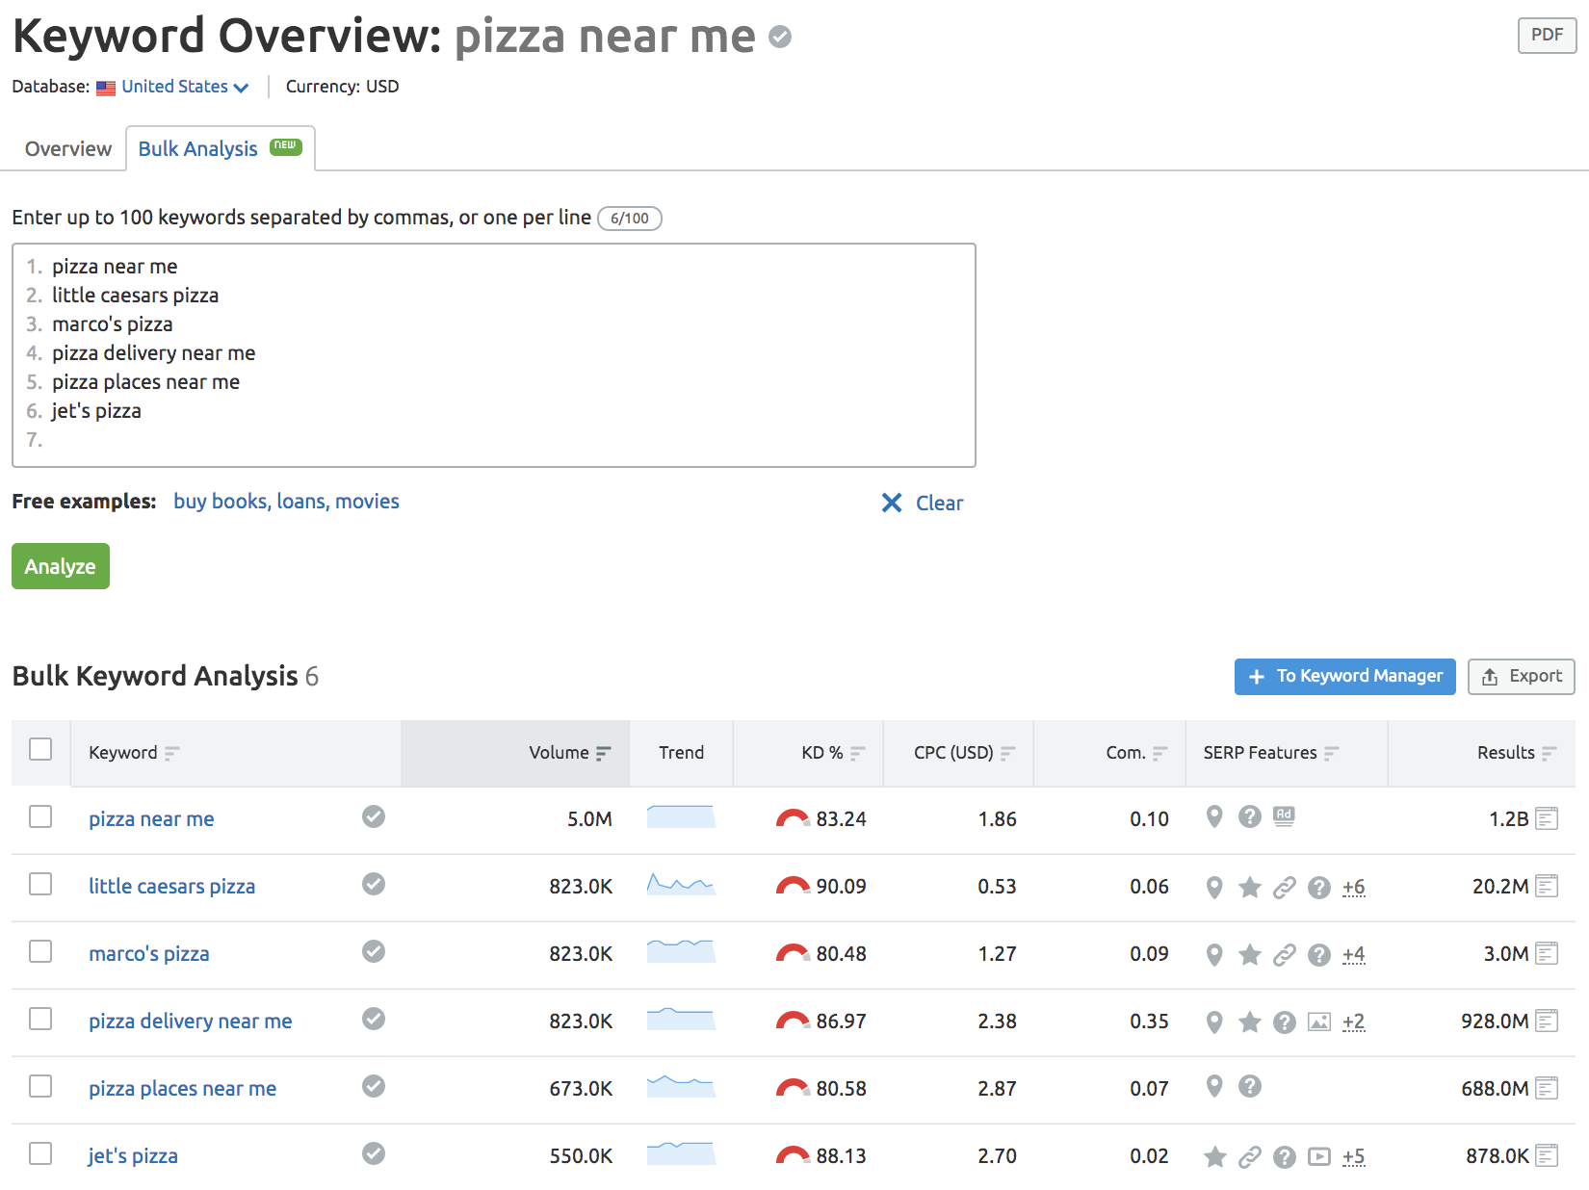1589x1190 pixels.
Task: Click the verified icon in pizza places near me row
Action: [x=374, y=1086]
